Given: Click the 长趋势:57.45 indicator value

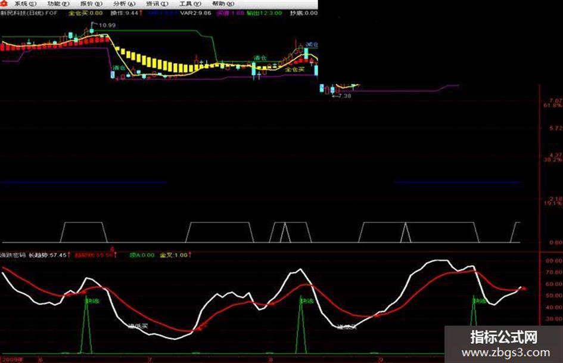Looking at the screenshot, I should pos(48,255).
